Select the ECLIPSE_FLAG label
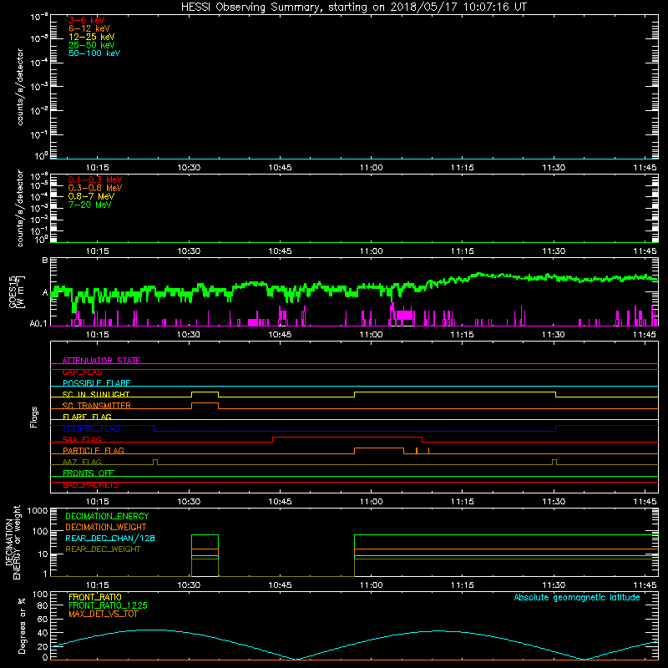The height and width of the screenshot is (668, 668). (x=91, y=428)
